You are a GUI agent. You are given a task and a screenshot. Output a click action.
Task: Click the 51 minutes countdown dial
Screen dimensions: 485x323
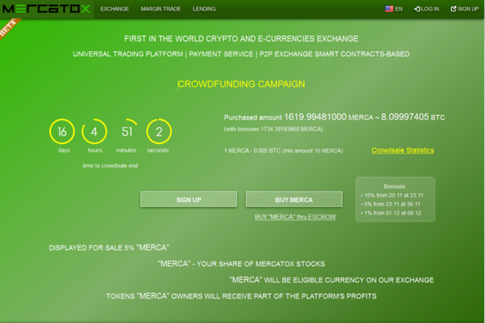(127, 131)
